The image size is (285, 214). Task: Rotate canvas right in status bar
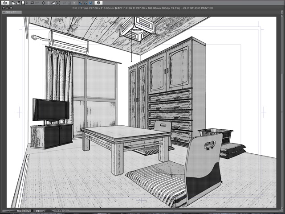click(x=61, y=211)
